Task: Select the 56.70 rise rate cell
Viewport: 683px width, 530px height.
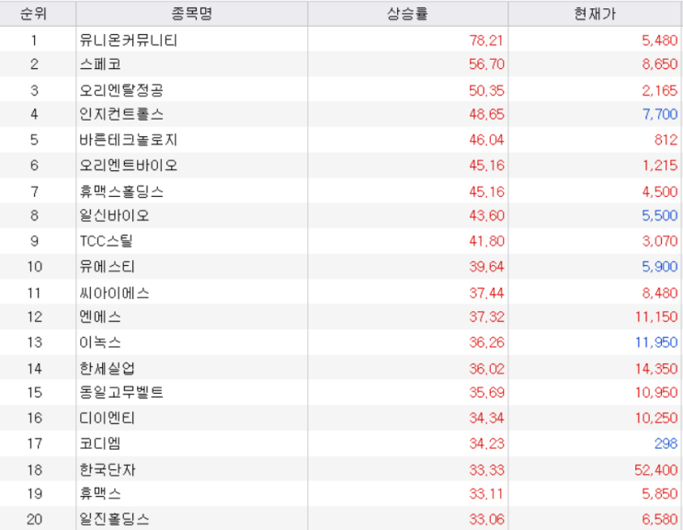Action: (x=486, y=64)
